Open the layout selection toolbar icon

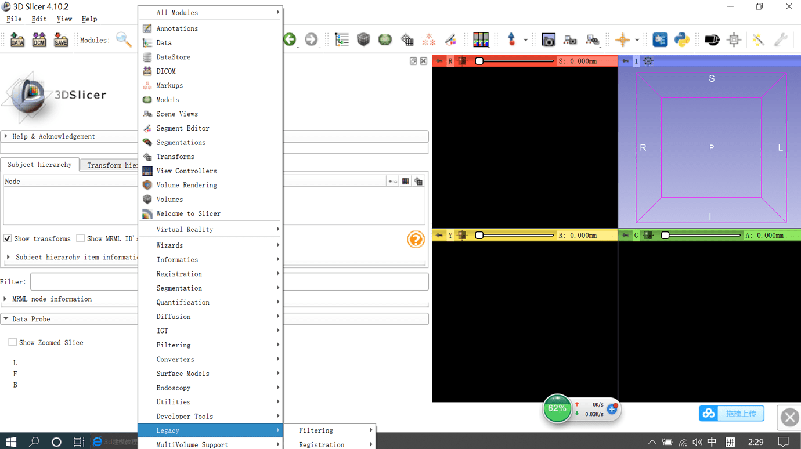(x=481, y=39)
